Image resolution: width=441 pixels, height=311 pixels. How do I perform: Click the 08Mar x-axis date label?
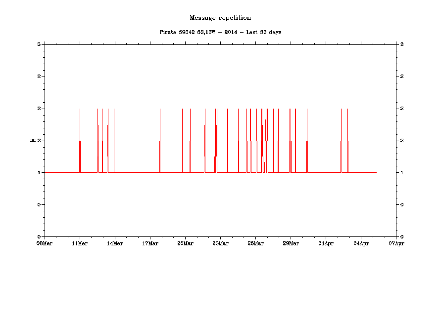click(45, 243)
